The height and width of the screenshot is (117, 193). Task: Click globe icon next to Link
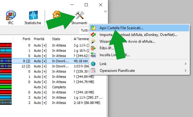tap(93, 64)
